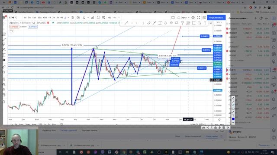Toggle auto scale in chart footer
Screen dimensions: 277x155
(x=222, y=124)
